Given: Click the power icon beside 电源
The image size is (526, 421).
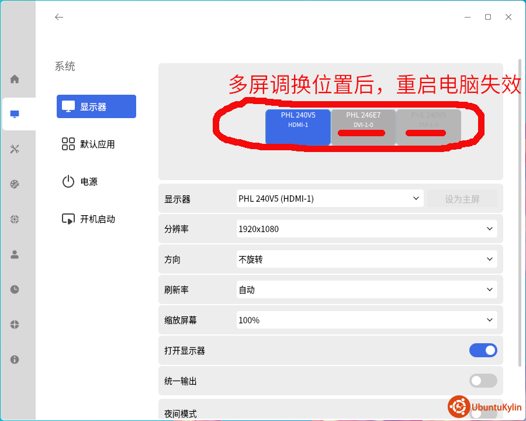Looking at the screenshot, I should coord(68,181).
